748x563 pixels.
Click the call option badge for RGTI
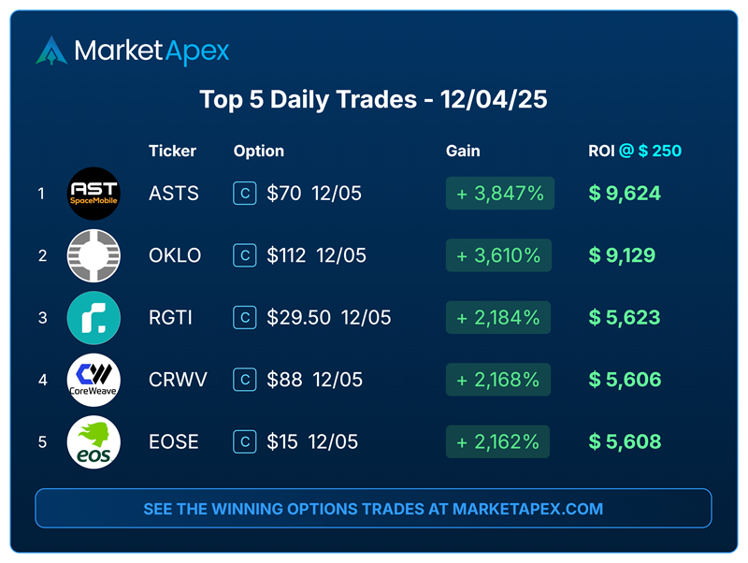[244, 318]
